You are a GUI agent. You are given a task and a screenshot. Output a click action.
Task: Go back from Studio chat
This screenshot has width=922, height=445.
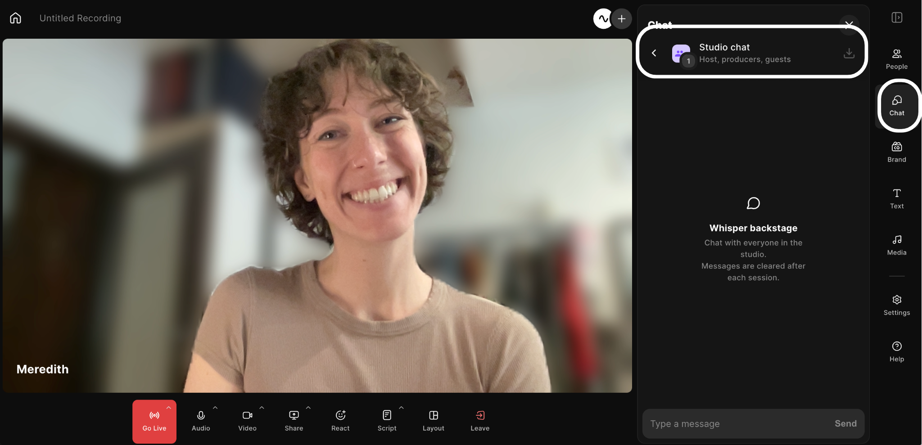[654, 53]
